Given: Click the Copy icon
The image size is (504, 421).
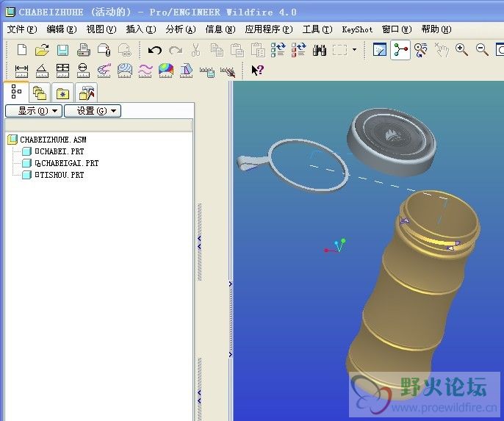Looking at the screenshot, I should click(217, 50).
